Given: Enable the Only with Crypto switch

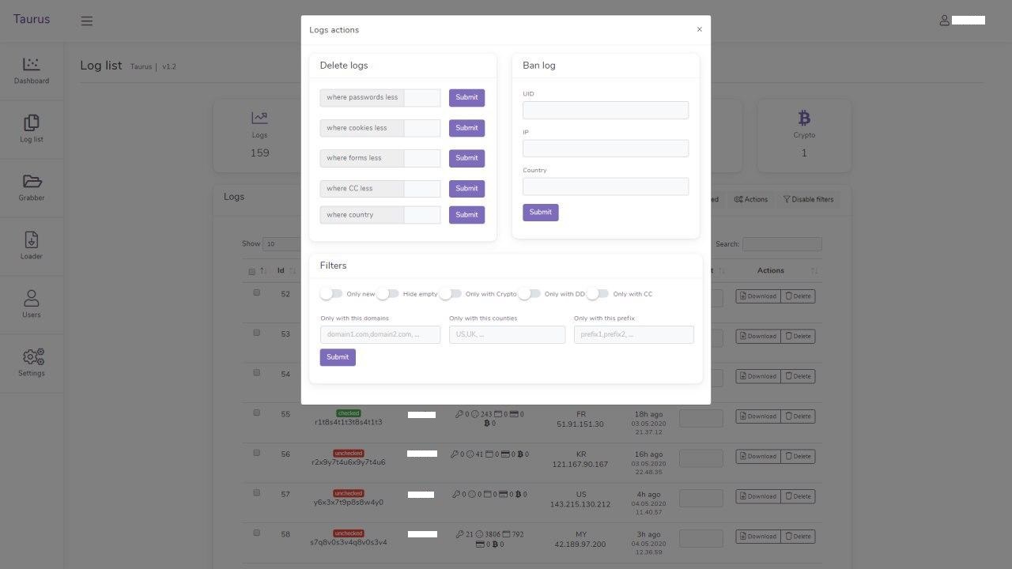Looking at the screenshot, I should [450, 294].
